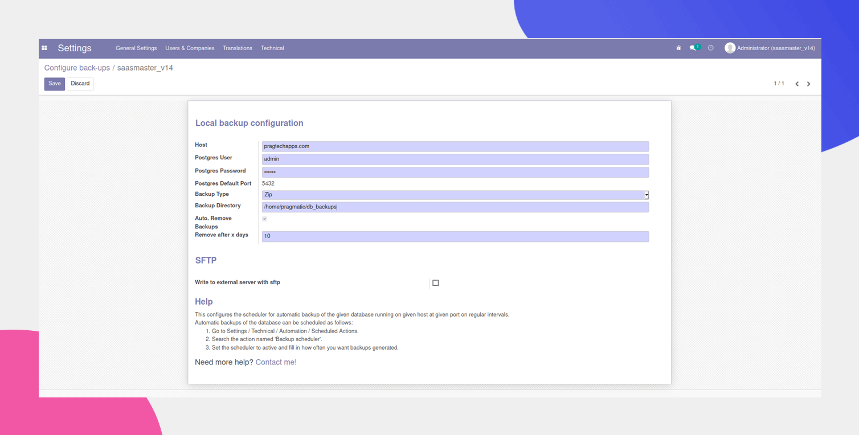Screen dimensions: 859x435
Task: Click the Backup Type label
Action: (x=212, y=194)
